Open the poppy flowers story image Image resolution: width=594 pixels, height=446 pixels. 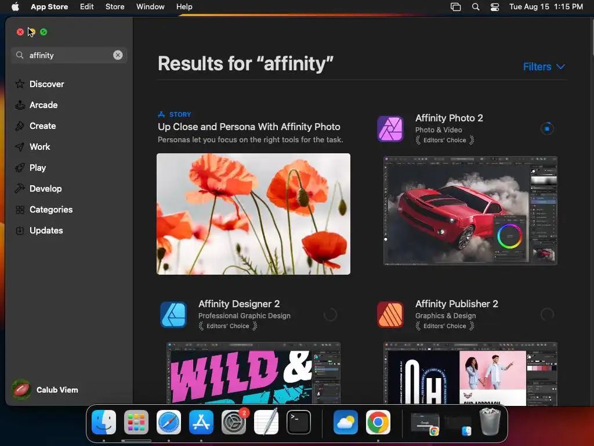coord(253,214)
